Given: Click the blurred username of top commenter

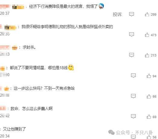Looking at the screenshot, I should (12, 7).
